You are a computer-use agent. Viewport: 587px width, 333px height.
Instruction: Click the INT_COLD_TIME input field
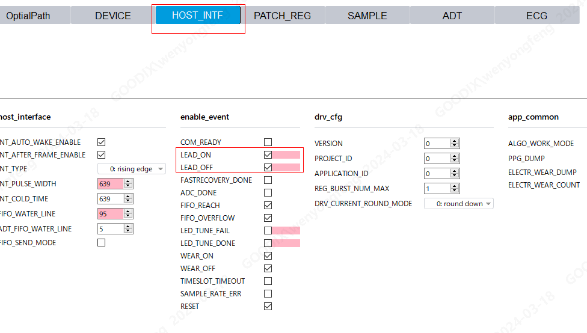(110, 199)
